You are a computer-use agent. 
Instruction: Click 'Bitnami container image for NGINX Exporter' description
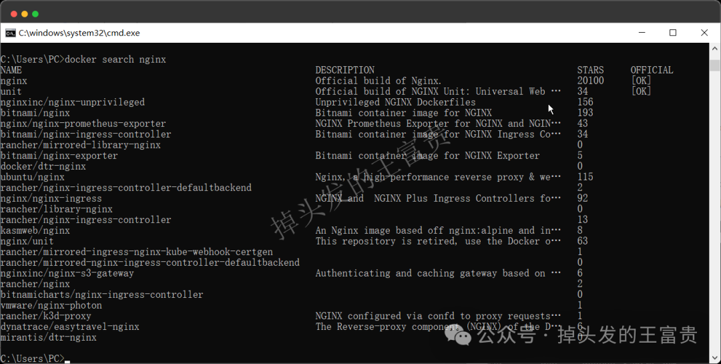[428, 156]
